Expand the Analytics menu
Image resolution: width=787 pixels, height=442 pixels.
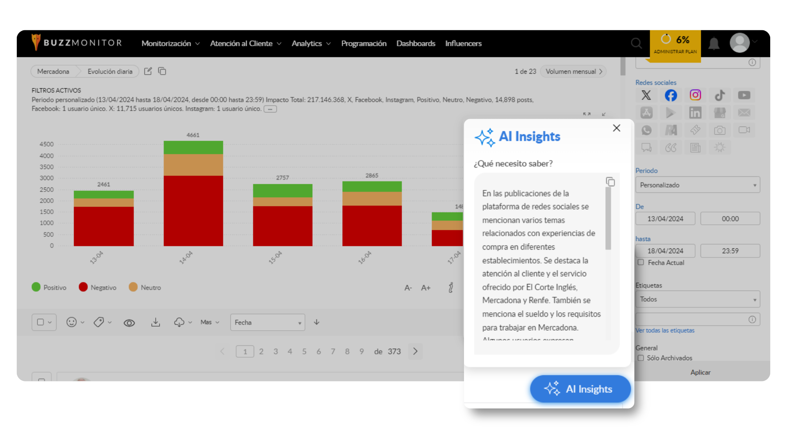(311, 43)
